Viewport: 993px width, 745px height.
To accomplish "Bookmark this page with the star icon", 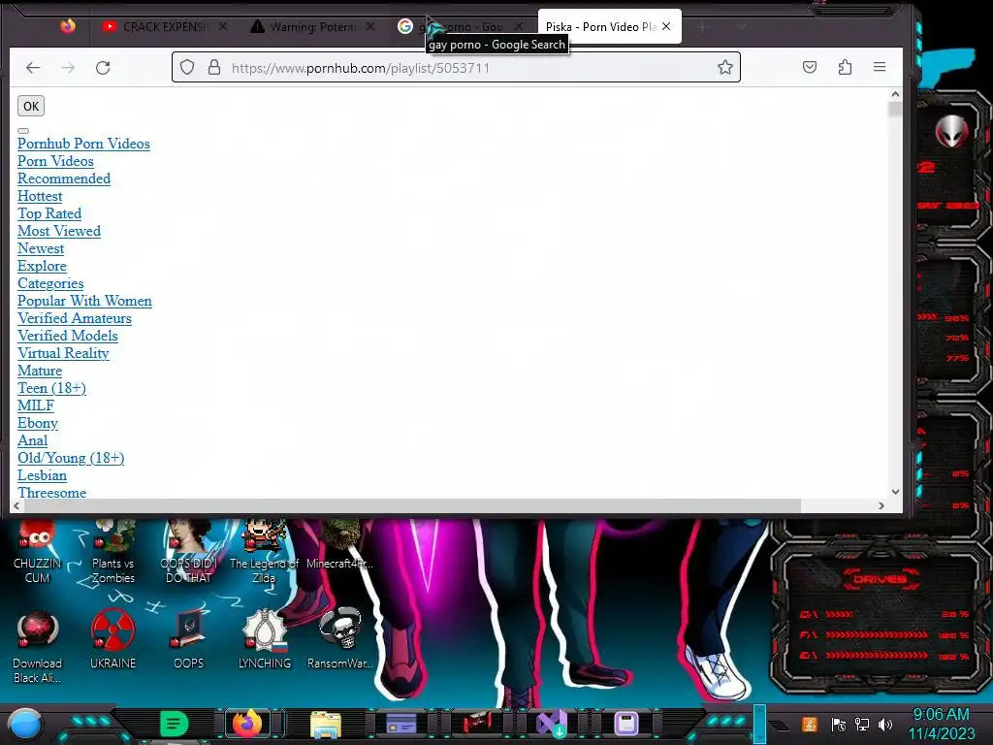I will tap(725, 67).
